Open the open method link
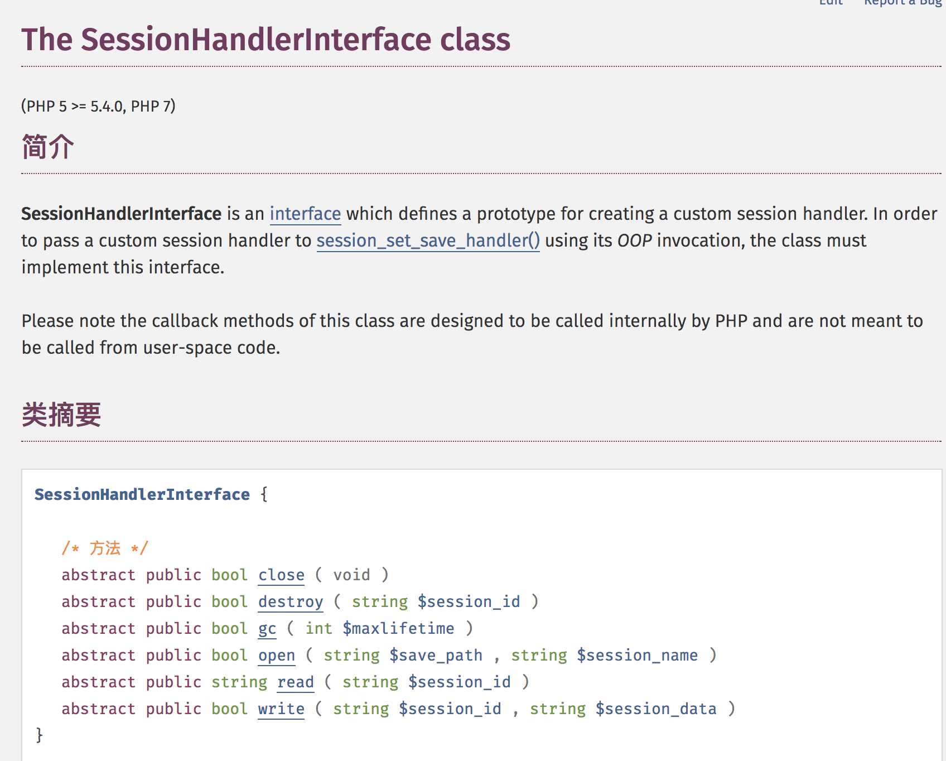The width and height of the screenshot is (946, 761). [277, 655]
